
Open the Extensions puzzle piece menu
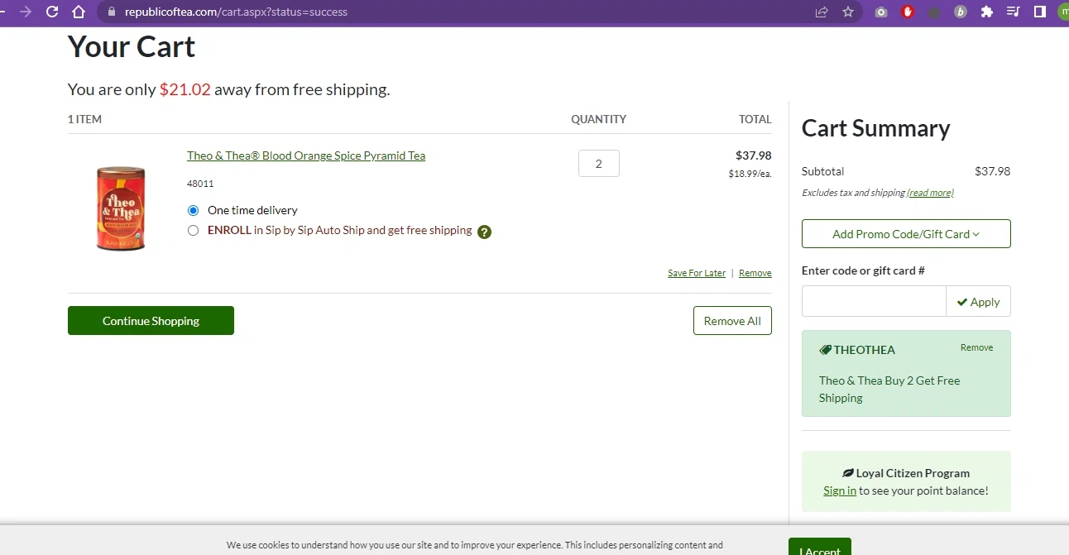pyautogui.click(x=986, y=12)
